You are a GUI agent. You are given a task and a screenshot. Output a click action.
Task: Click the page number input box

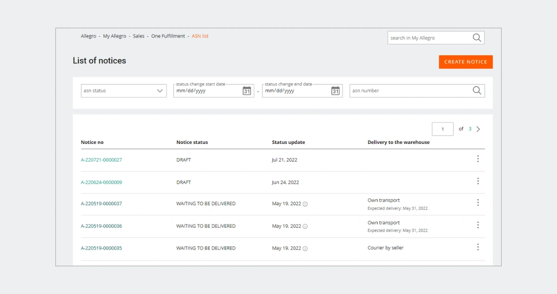442,129
